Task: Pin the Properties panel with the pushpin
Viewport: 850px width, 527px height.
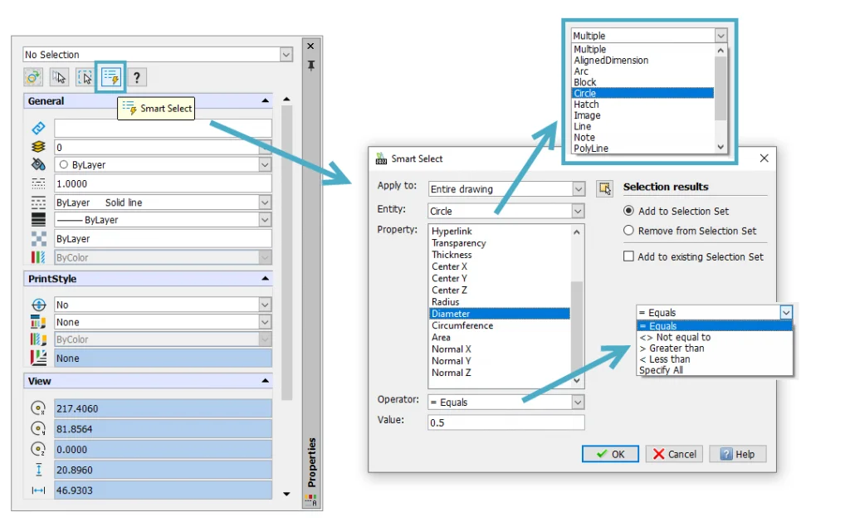Action: pyautogui.click(x=310, y=66)
